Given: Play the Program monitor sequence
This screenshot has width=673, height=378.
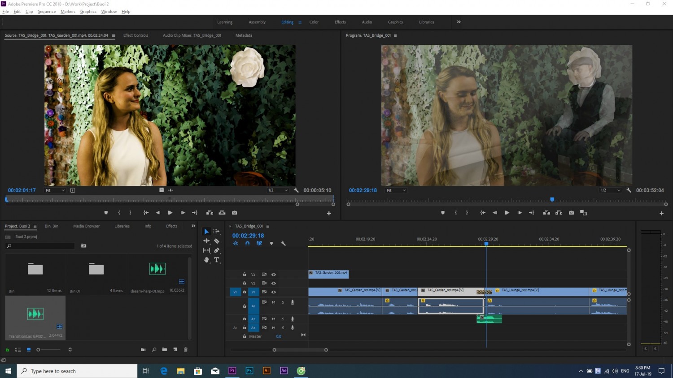Looking at the screenshot, I should 507,213.
